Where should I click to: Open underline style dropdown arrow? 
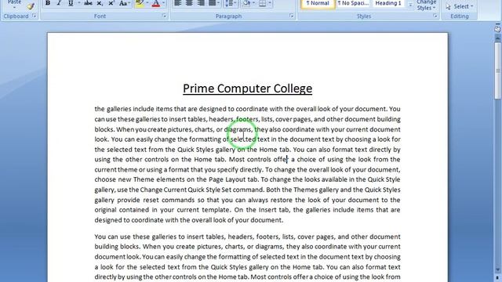pos(78,3)
